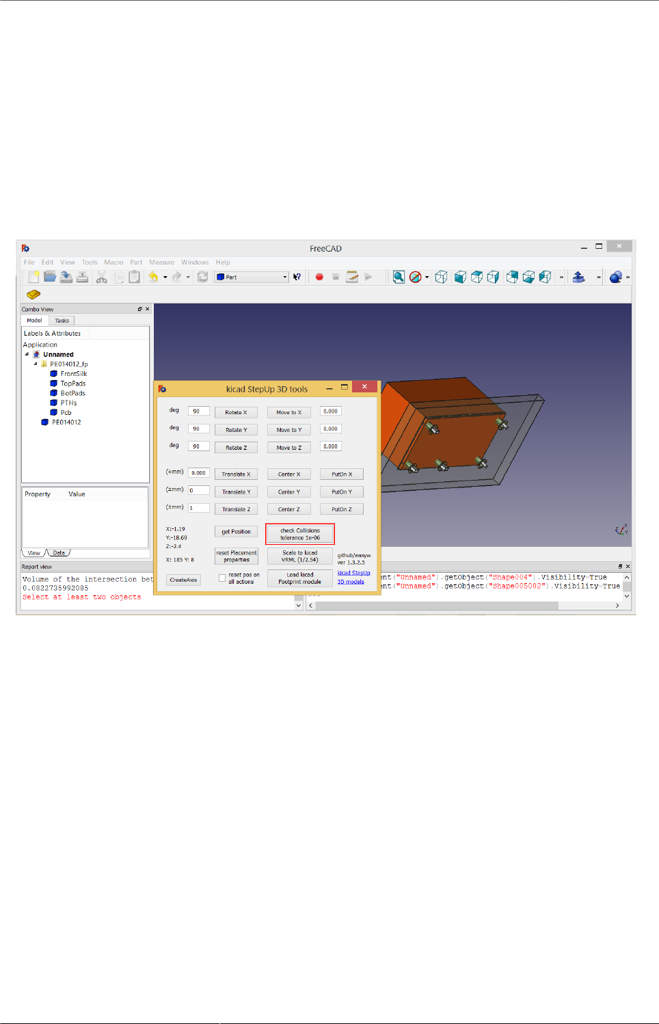Collapse the Unnamed document tree node
Image resolution: width=659 pixels, height=1024 pixels.
point(27,354)
